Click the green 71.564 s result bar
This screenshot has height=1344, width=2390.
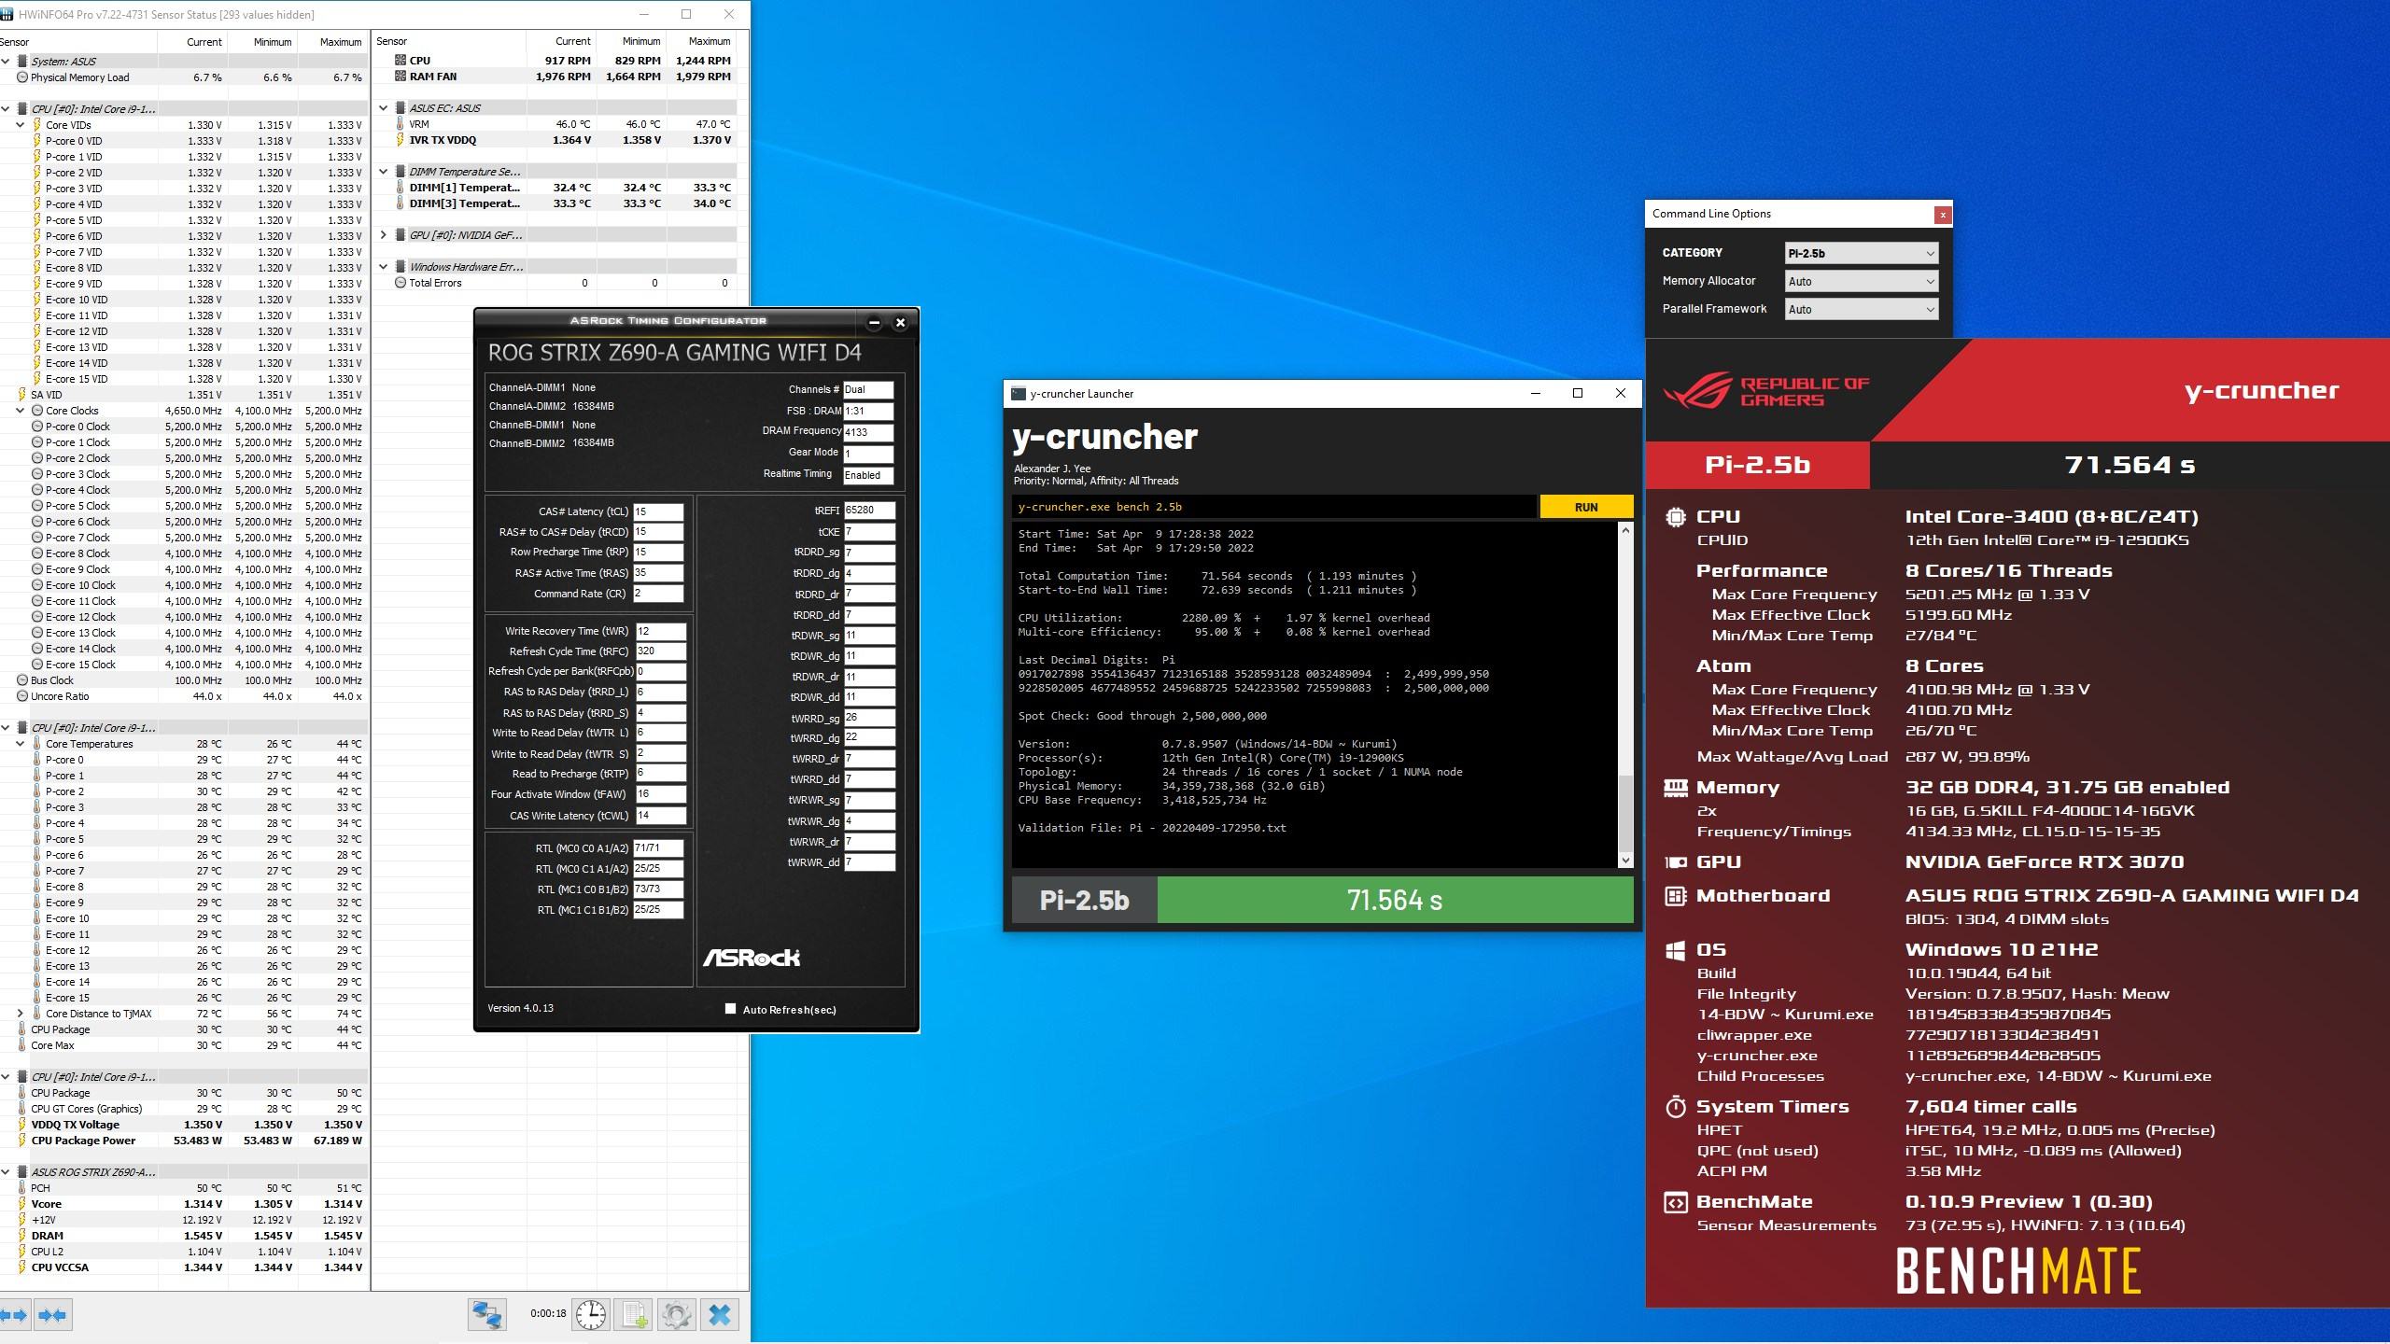pyautogui.click(x=1395, y=900)
